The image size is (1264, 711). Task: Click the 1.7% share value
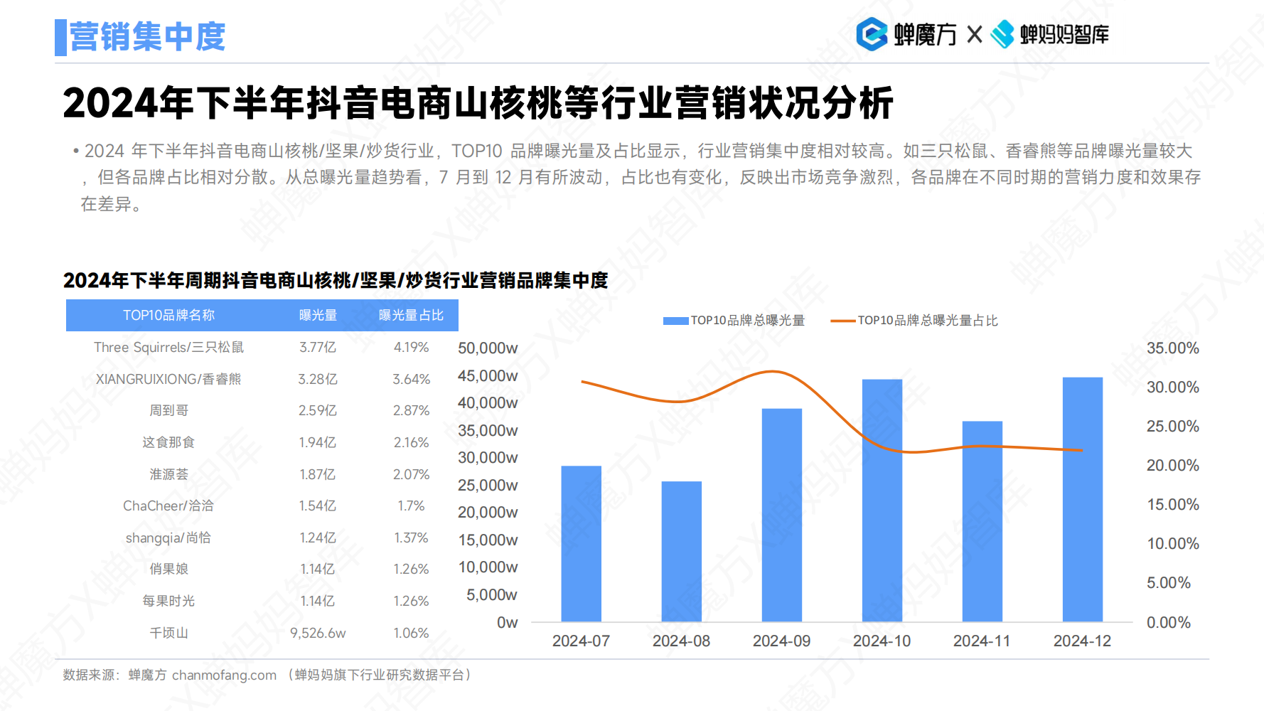[x=411, y=506]
